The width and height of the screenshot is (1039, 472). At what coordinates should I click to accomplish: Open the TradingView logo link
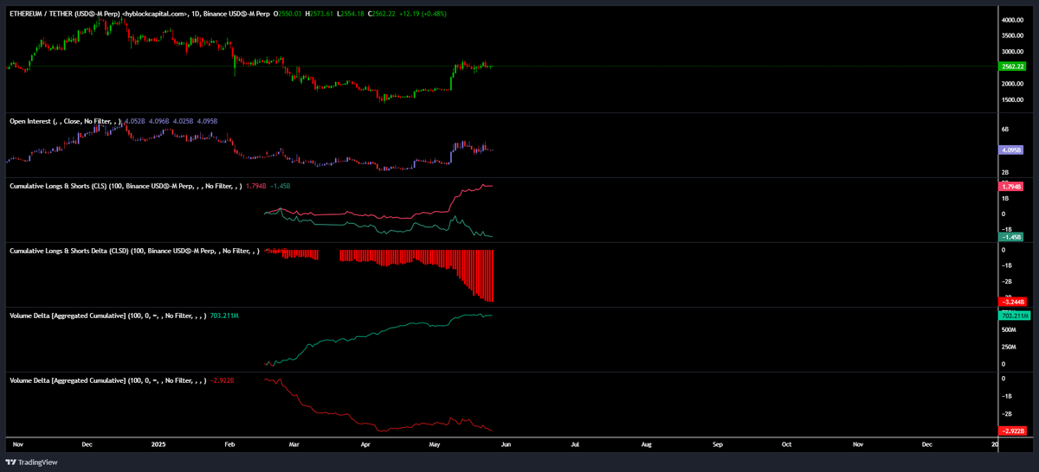coord(33,462)
